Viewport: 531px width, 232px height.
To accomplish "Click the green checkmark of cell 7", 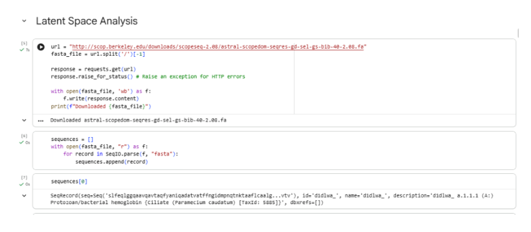I will [22, 185].
